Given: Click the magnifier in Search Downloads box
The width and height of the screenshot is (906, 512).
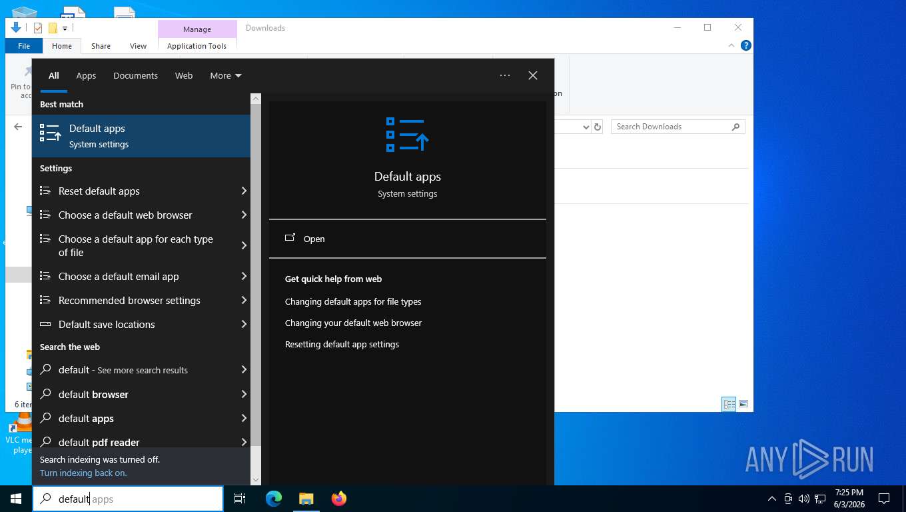Looking at the screenshot, I should click(x=736, y=127).
